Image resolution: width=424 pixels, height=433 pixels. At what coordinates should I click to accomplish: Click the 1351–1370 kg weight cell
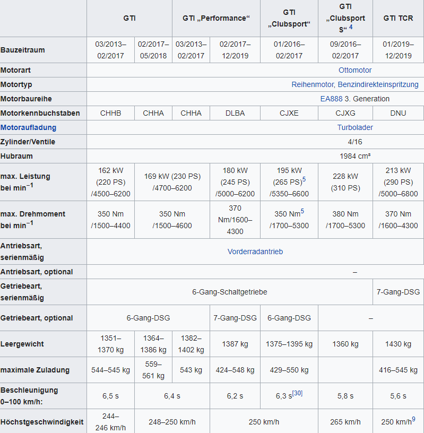pos(110,344)
